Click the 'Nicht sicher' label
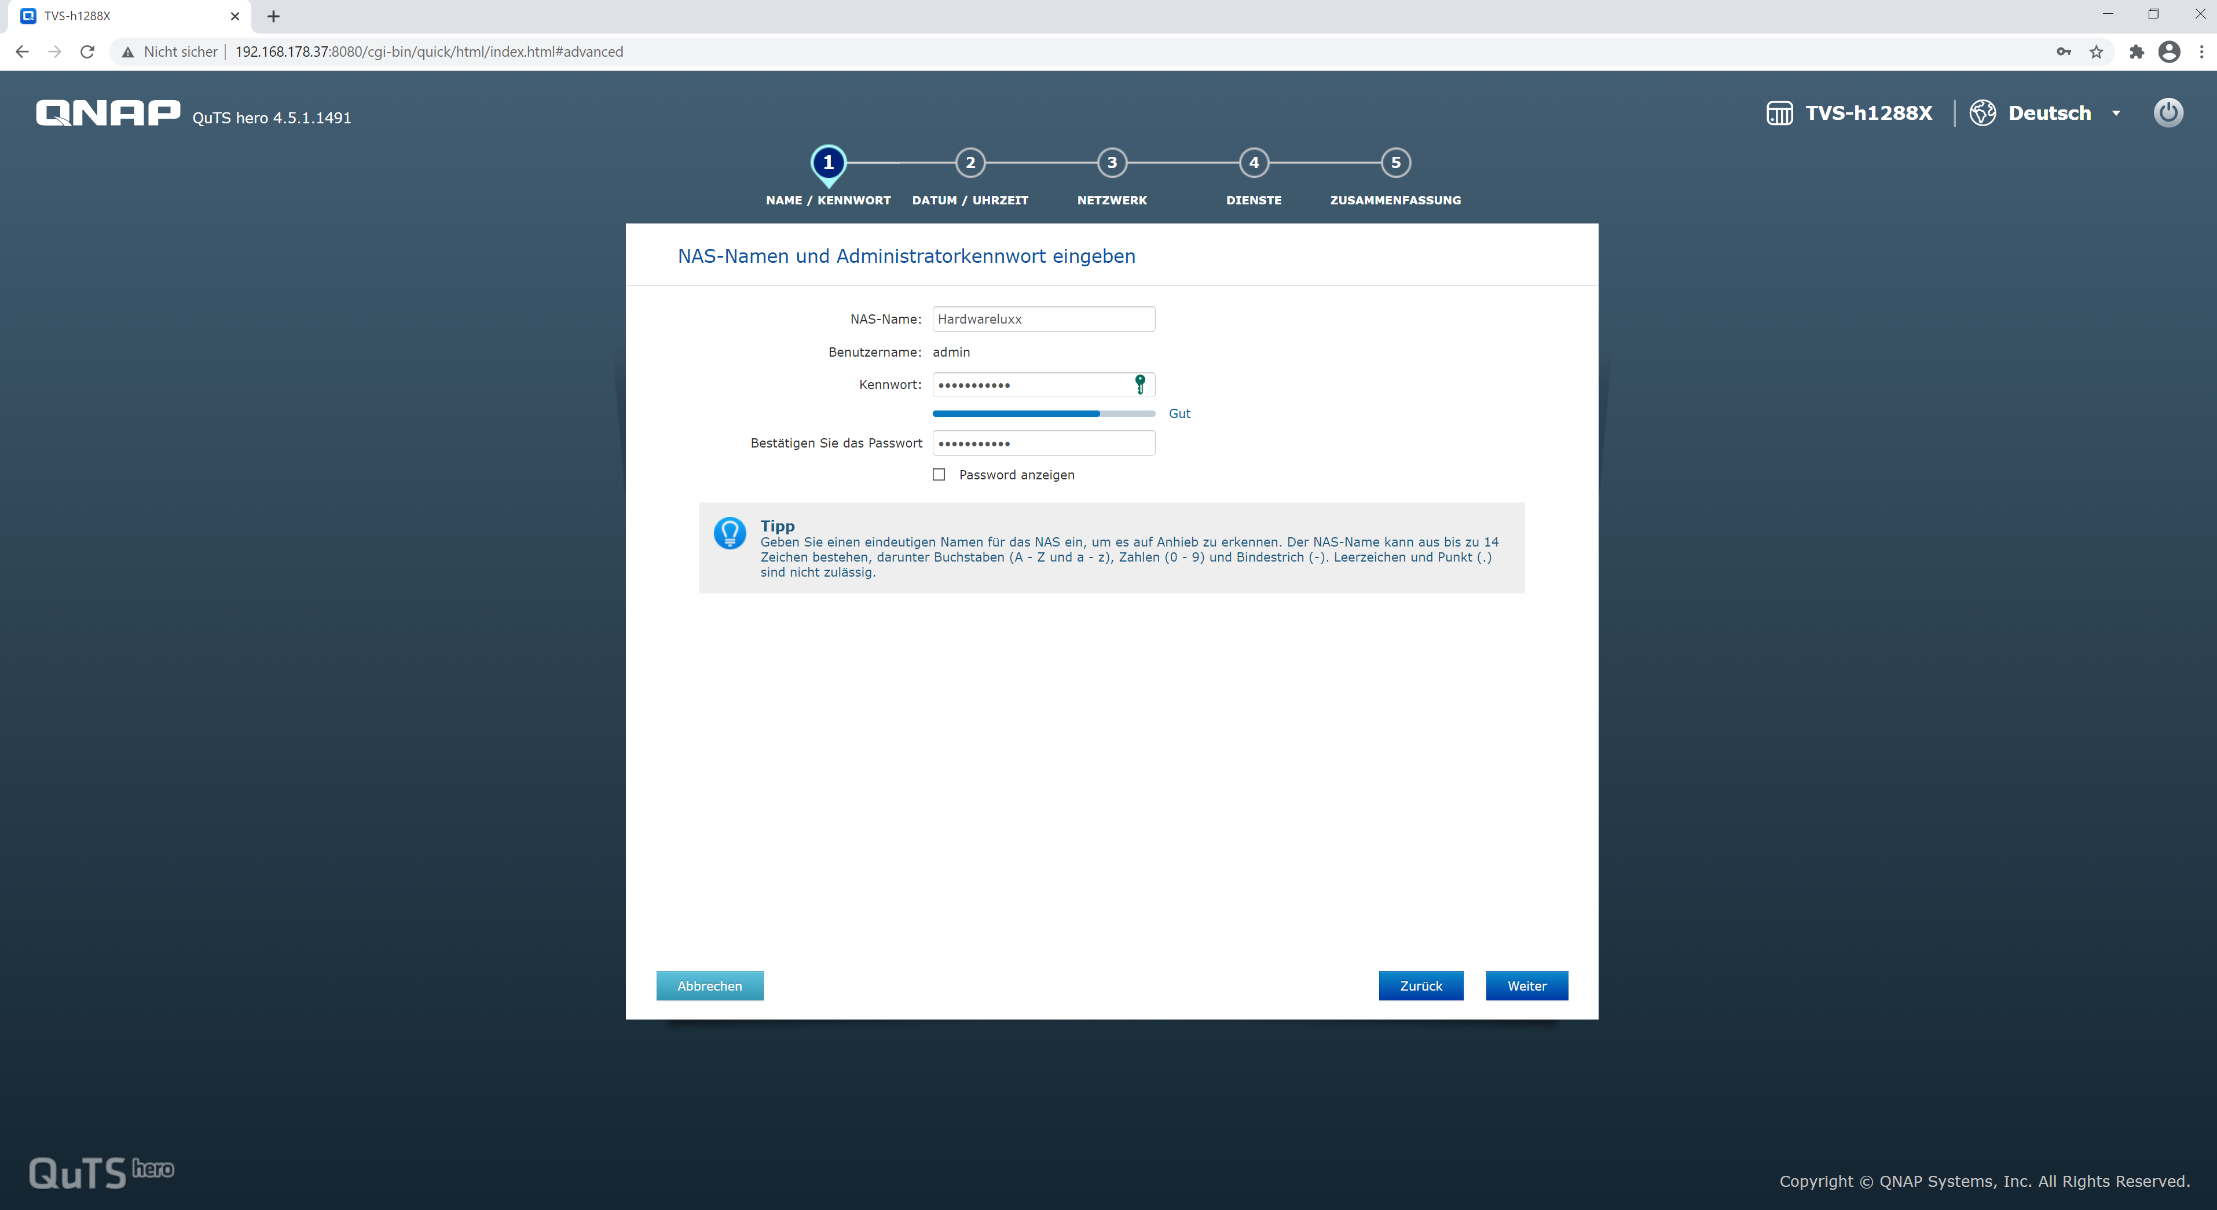 181,52
